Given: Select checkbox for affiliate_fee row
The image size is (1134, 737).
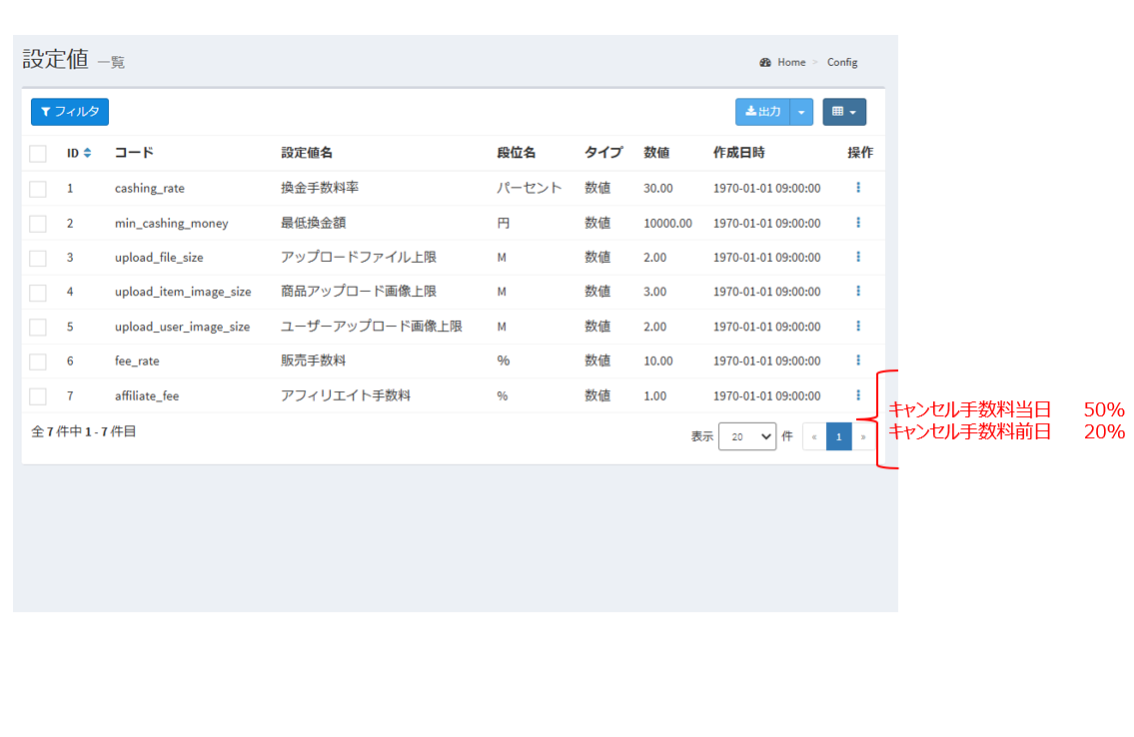Looking at the screenshot, I should [x=38, y=396].
